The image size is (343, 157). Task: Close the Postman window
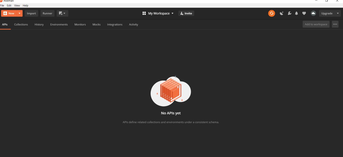tap(337, 1)
